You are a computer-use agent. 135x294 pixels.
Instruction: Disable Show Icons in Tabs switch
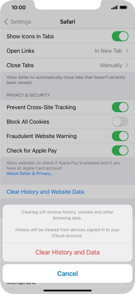pos(120,36)
